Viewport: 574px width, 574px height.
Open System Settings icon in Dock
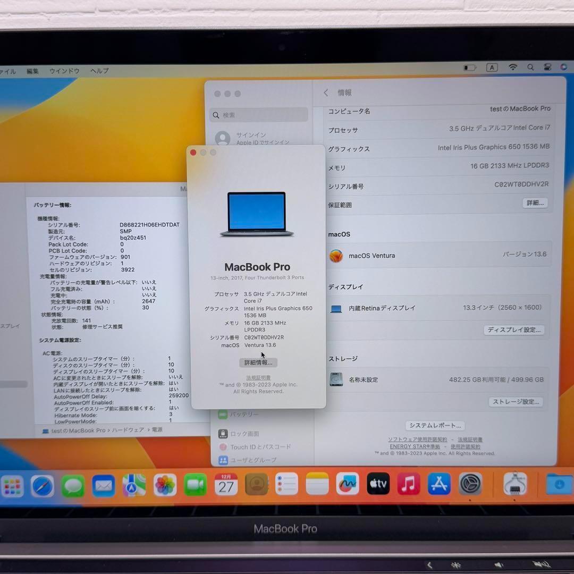(x=470, y=484)
